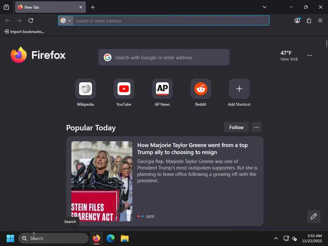
Task: Open File Explorer from the taskbar
Action: (125, 238)
